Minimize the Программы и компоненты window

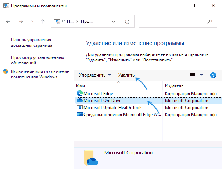(x=180, y=6)
